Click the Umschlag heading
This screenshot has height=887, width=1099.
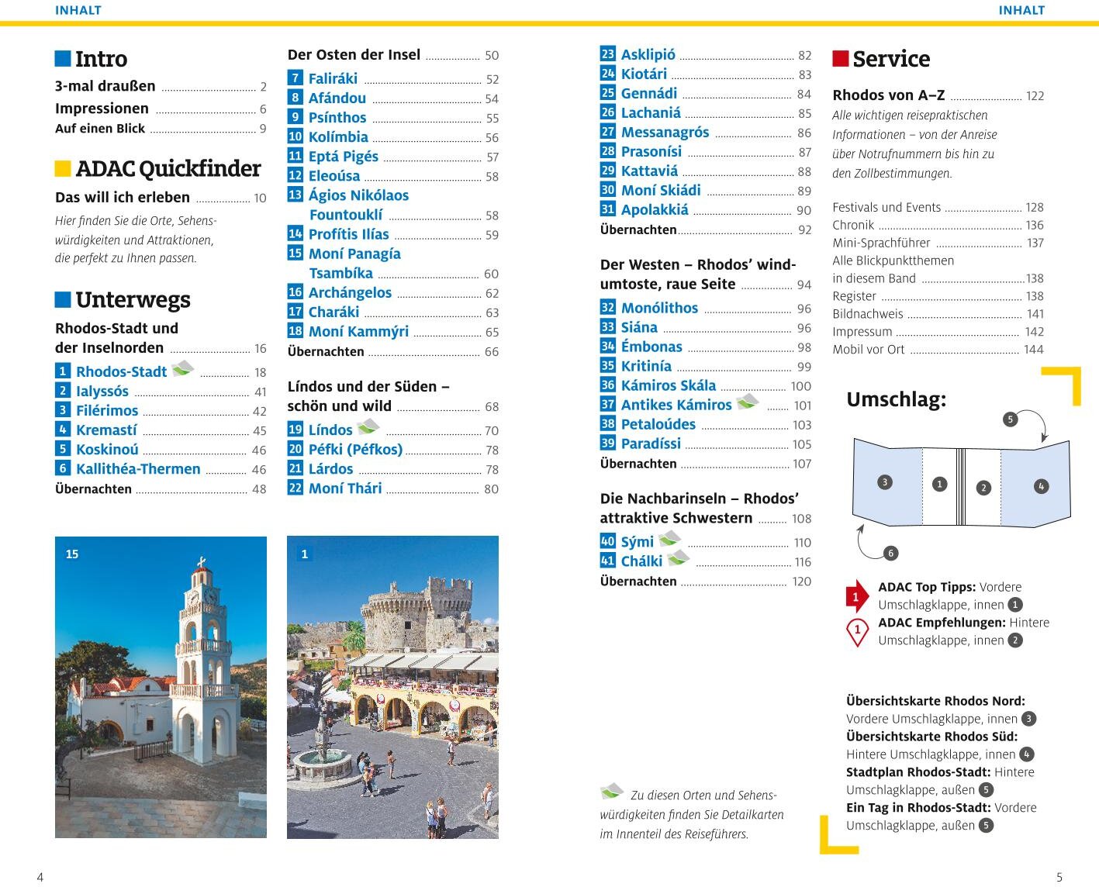[x=897, y=400]
